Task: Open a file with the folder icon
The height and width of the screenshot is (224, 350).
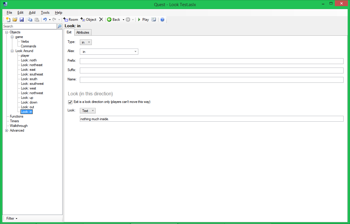Action: [15, 20]
